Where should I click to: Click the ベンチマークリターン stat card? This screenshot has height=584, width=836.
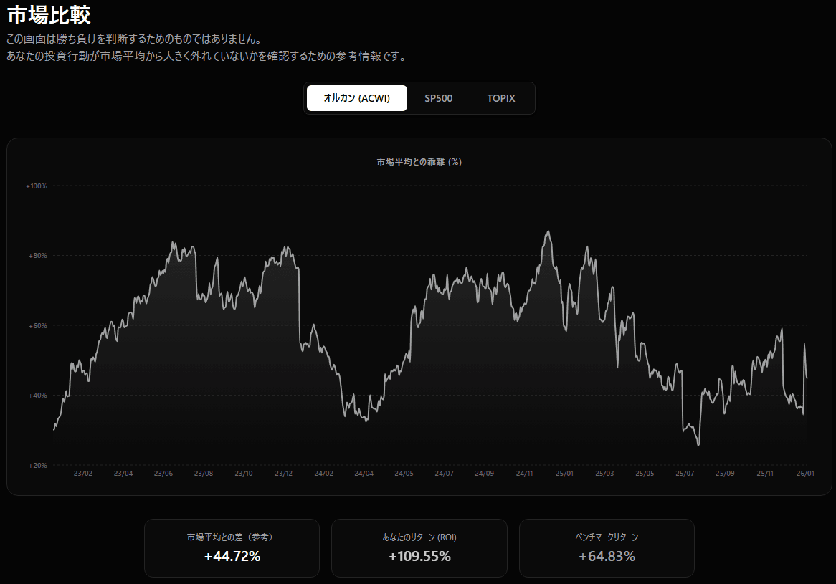click(x=607, y=547)
